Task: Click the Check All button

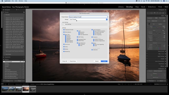Action: click(x=65, y=61)
